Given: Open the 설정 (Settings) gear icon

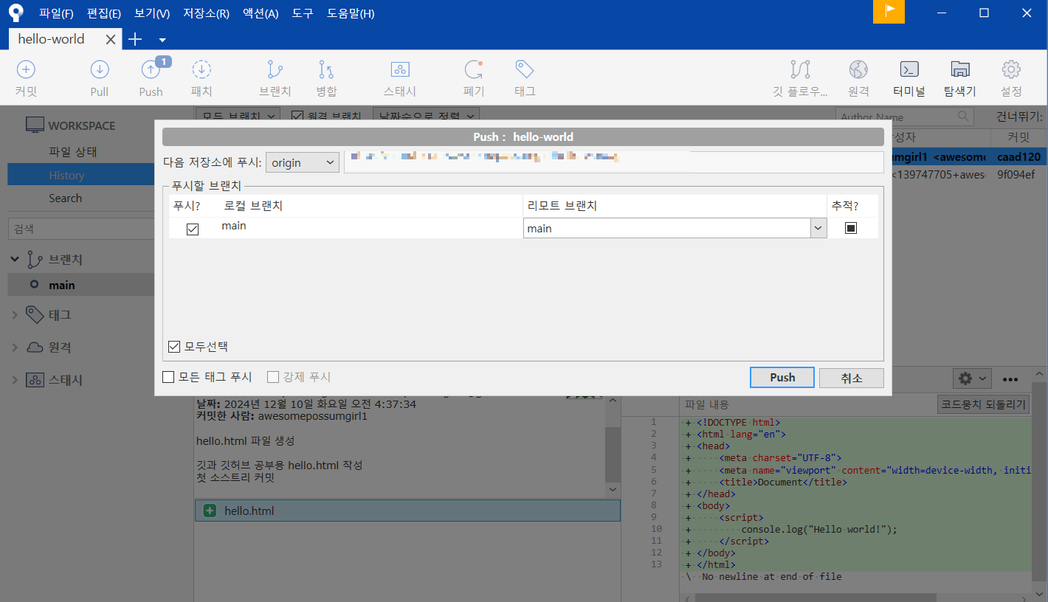Looking at the screenshot, I should coord(1011,70).
